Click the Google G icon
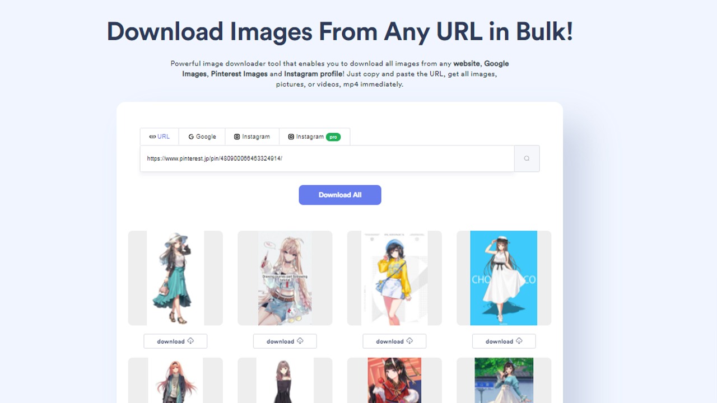 191,137
